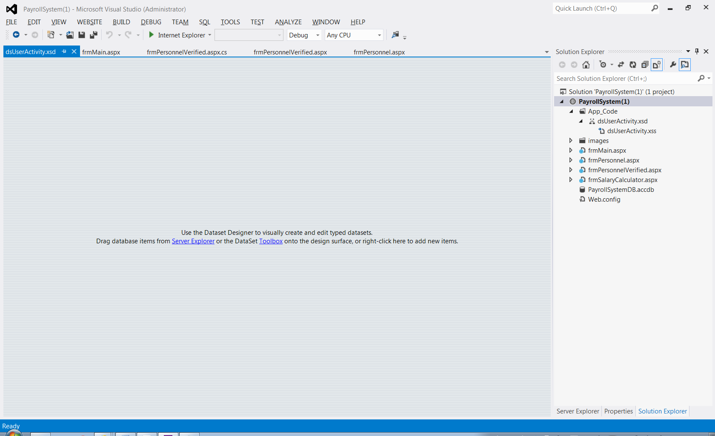Open the FILE menu
The height and width of the screenshot is (436, 715).
click(11, 22)
